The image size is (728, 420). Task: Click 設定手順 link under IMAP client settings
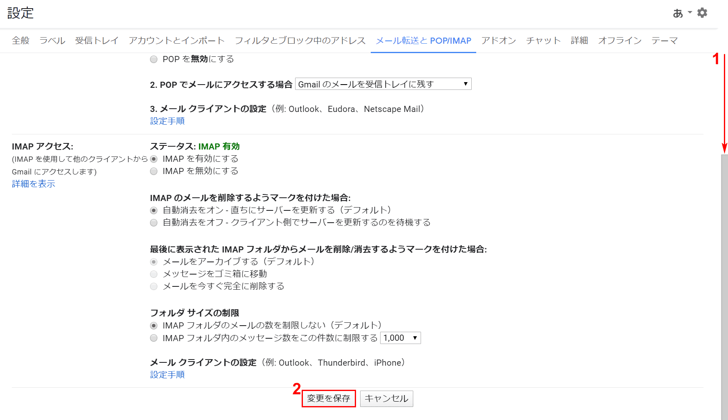click(x=167, y=375)
